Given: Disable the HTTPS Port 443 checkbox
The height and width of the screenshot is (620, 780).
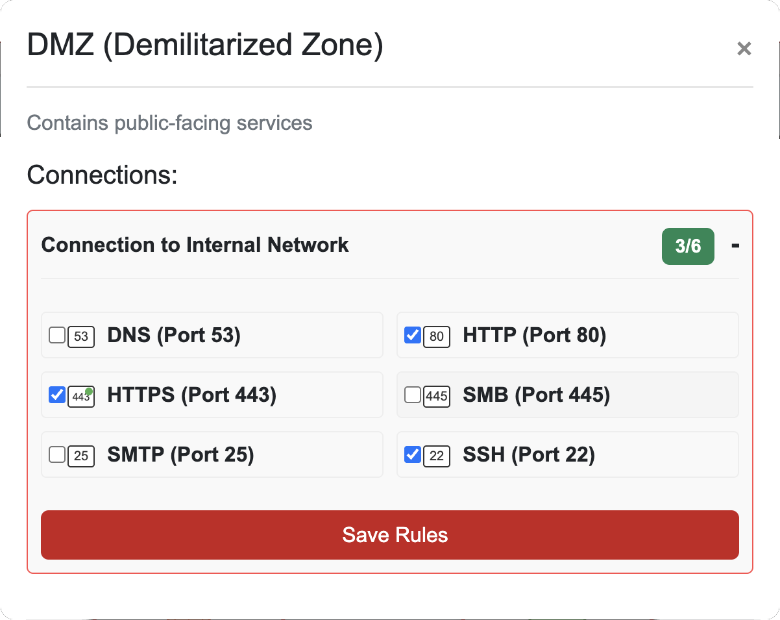Looking at the screenshot, I should coord(57,395).
